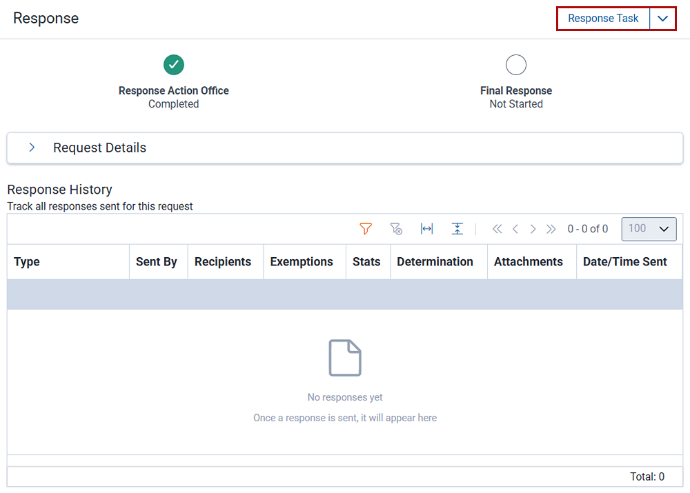Click the 'Response History' heading
Screen dimensions: 690x493
(x=60, y=190)
